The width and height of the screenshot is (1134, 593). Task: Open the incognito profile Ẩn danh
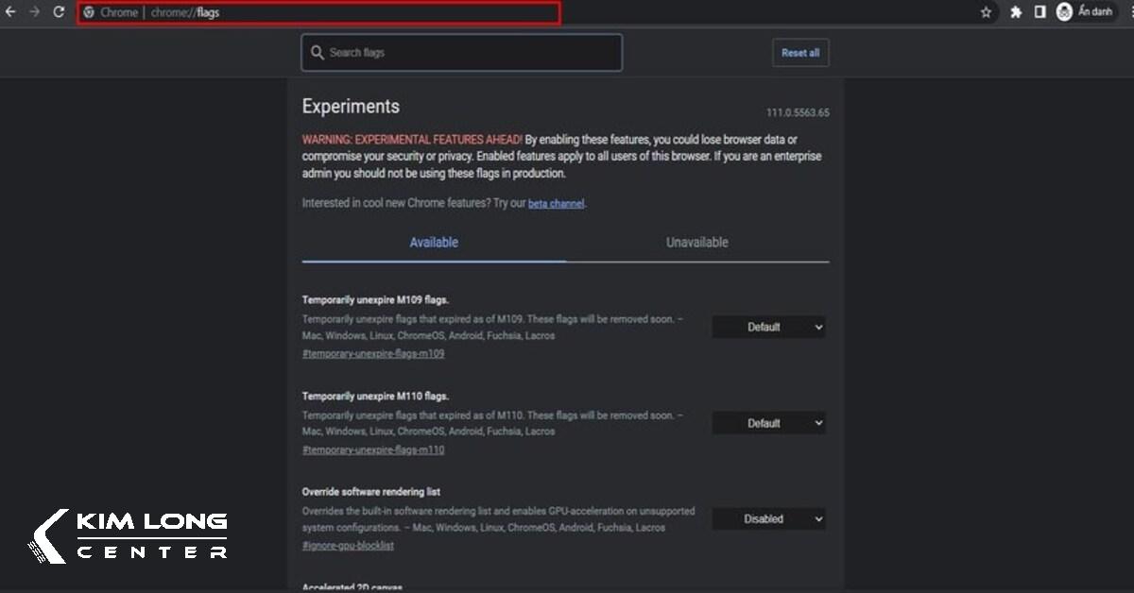[x=1085, y=12]
